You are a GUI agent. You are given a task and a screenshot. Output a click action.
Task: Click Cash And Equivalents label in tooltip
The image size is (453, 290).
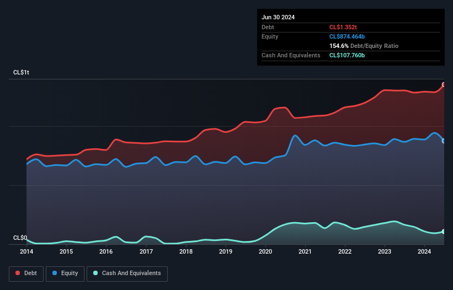[291, 55]
